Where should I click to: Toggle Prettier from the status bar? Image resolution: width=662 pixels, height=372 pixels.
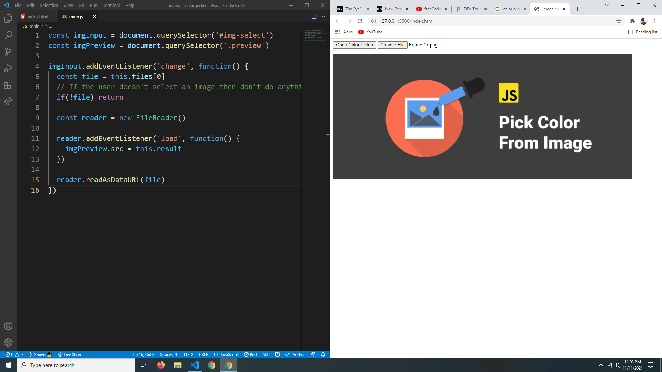[295, 354]
